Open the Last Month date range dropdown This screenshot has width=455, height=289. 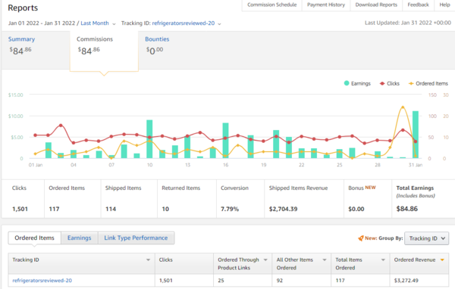coord(98,23)
